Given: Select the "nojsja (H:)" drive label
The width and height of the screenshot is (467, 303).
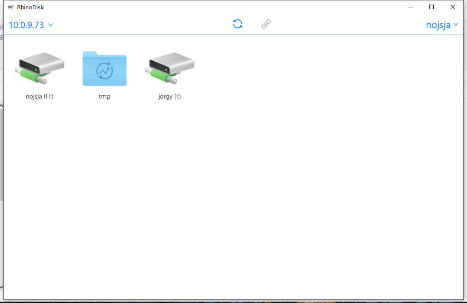Looking at the screenshot, I should (x=40, y=97).
